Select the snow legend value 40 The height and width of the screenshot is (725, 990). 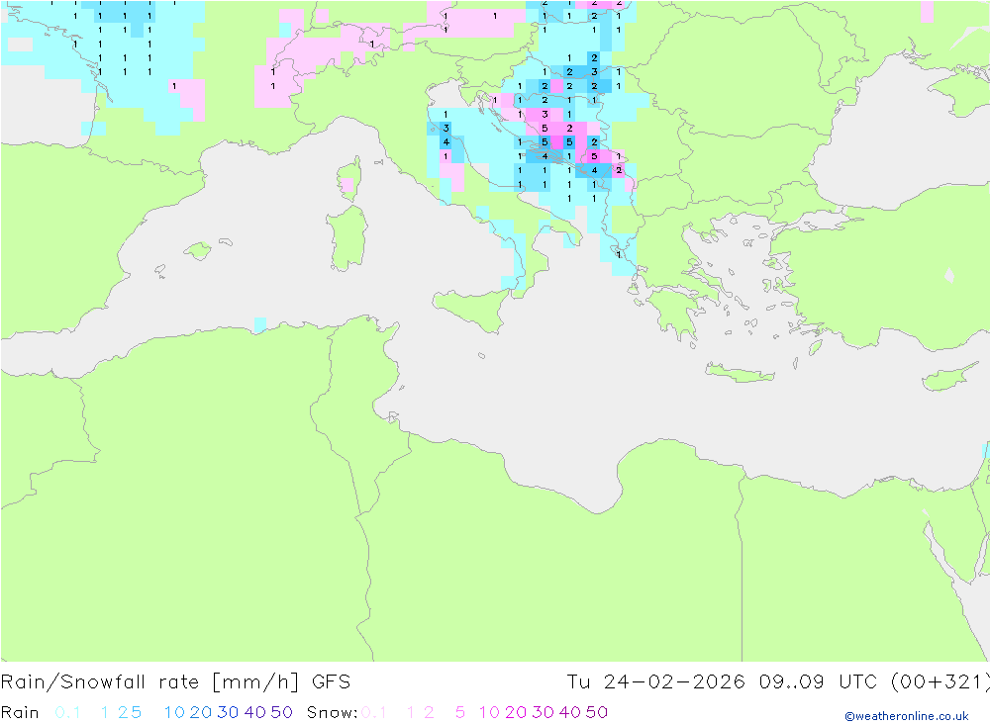click(570, 712)
